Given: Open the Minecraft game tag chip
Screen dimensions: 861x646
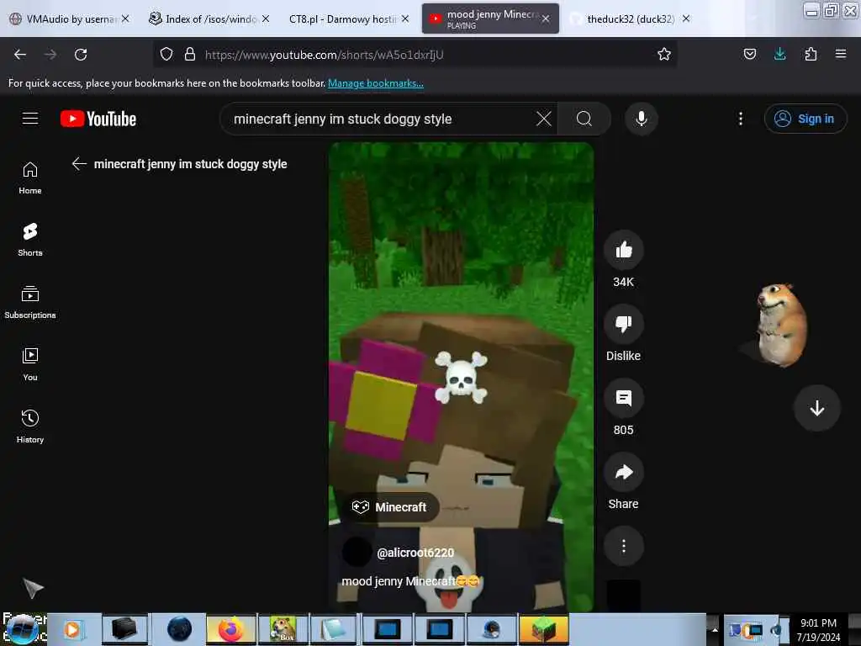Looking at the screenshot, I should 391,507.
